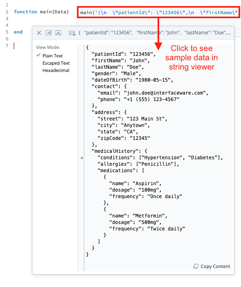Viewport: 241px width, 287px height.
Task: Dock the string viewer to the bottom
Action: 58,33
